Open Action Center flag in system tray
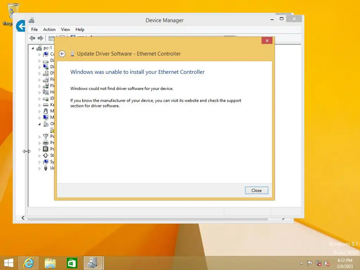This screenshot has width=360, height=270. (310, 263)
